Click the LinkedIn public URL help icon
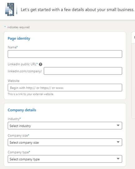The width and height of the screenshot is (135, 169). 41,64
